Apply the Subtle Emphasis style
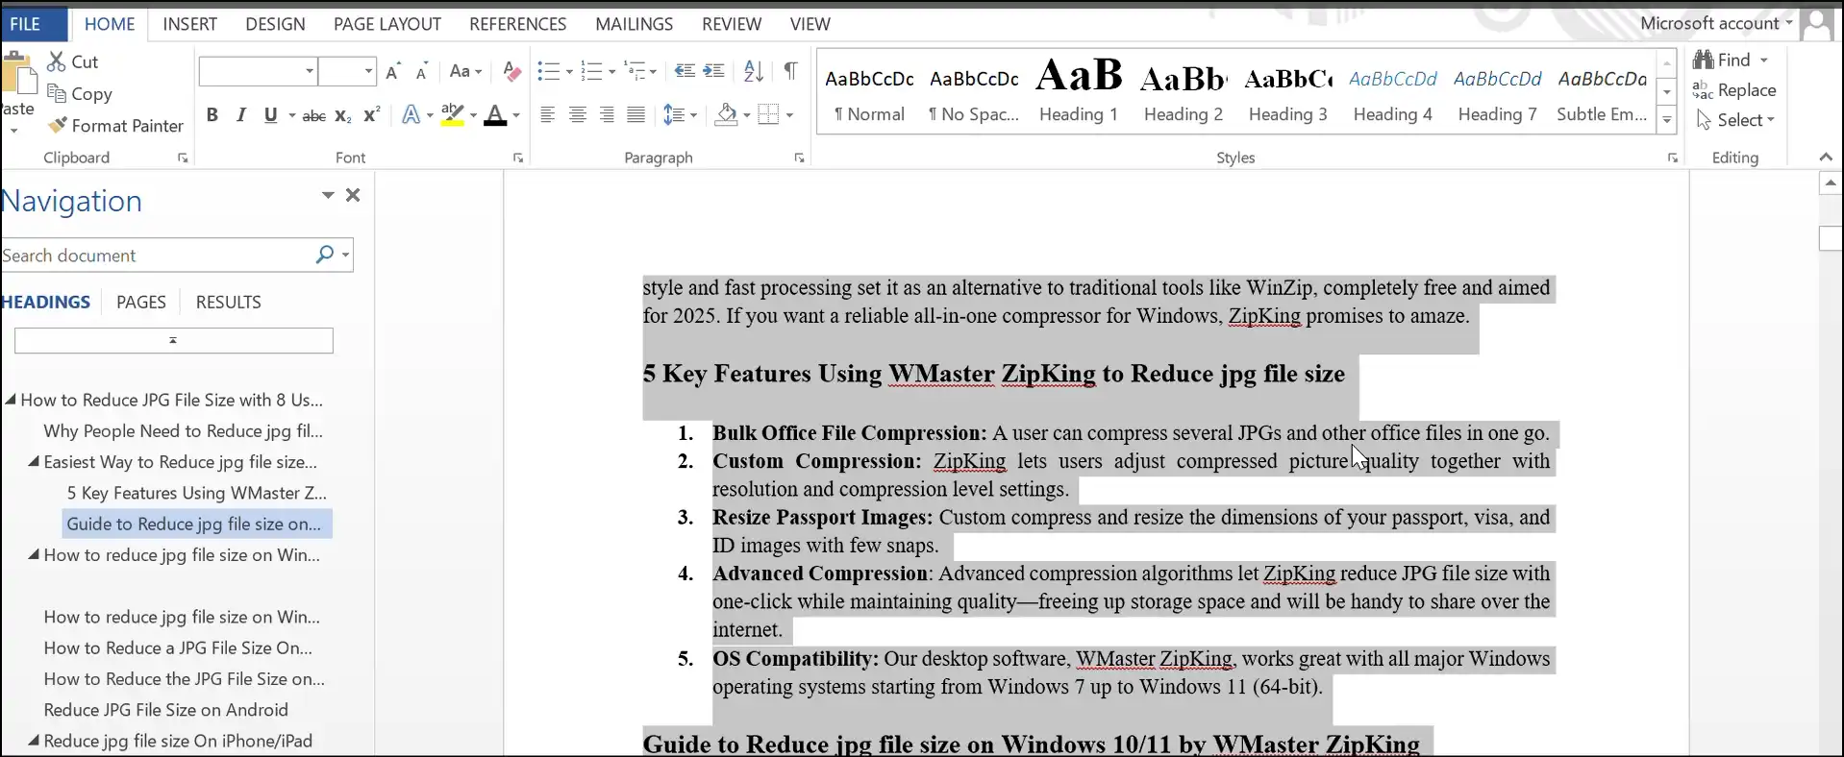Image resolution: width=1844 pixels, height=757 pixels. [1602, 90]
